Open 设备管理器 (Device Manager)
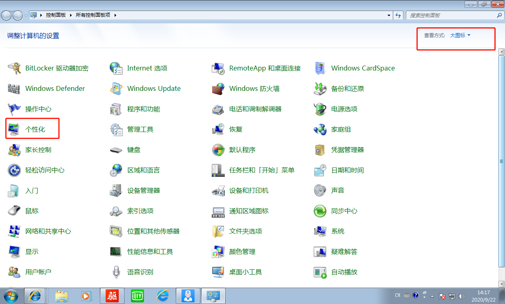Viewport: 505px width, 304px height. (x=142, y=190)
